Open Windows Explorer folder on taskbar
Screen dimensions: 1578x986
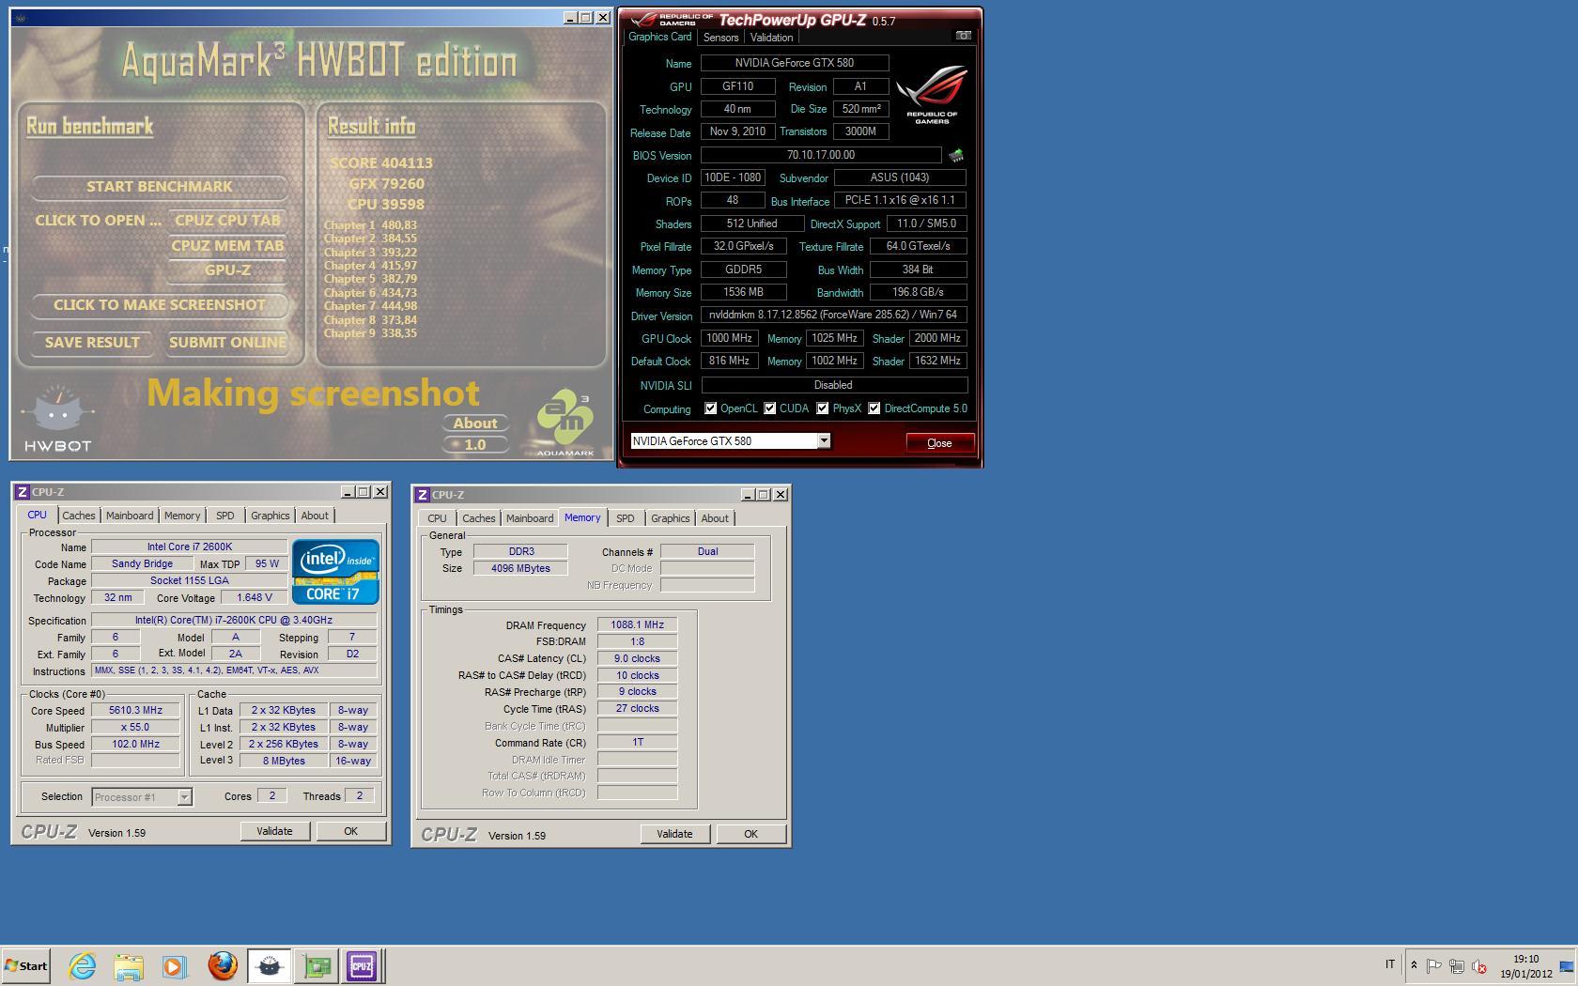tap(129, 965)
